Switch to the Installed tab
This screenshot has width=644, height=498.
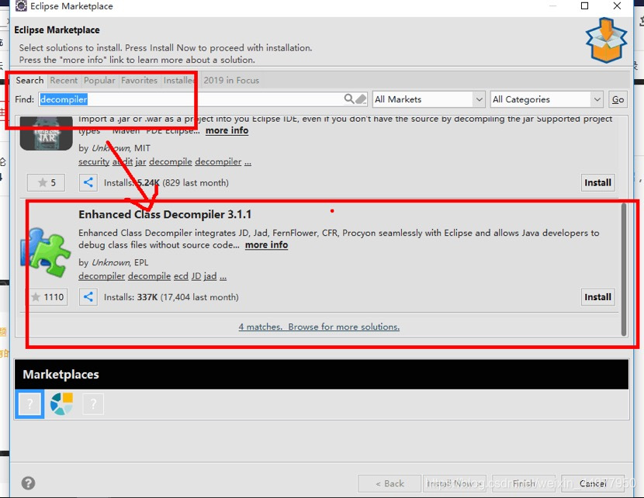pyautogui.click(x=179, y=80)
